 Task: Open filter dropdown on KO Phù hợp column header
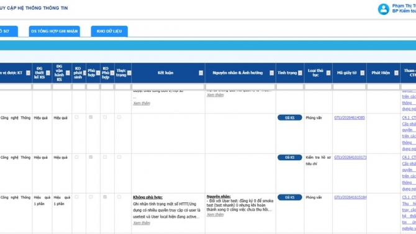click(112, 73)
